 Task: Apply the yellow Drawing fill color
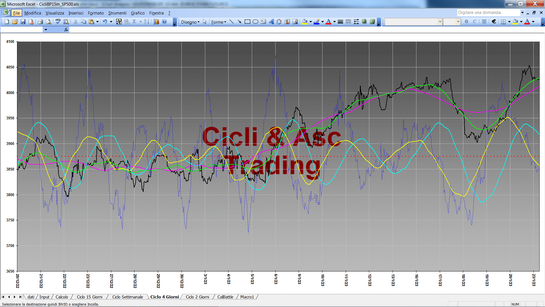(x=305, y=22)
